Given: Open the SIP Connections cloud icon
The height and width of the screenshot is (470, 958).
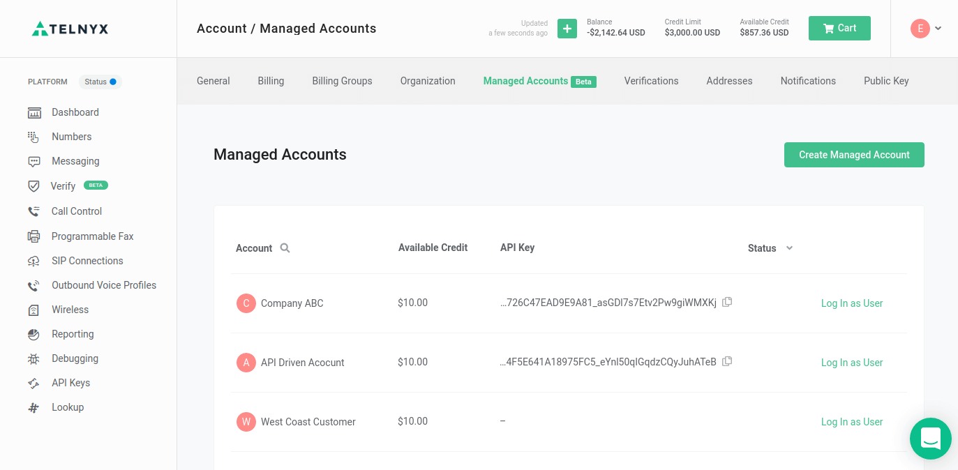Looking at the screenshot, I should pyautogui.click(x=34, y=261).
